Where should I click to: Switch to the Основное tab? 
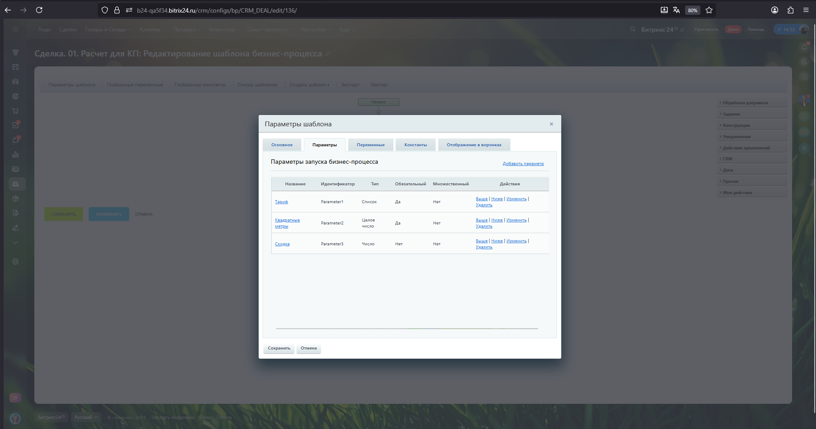282,145
